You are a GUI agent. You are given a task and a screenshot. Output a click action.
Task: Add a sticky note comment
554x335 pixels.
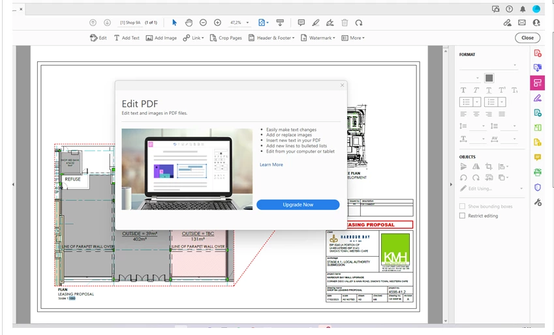301,23
